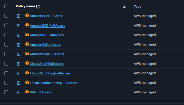Click the policy icon beside AmazonRDSFullAccess
The image size is (184, 105).
[x=27, y=35]
